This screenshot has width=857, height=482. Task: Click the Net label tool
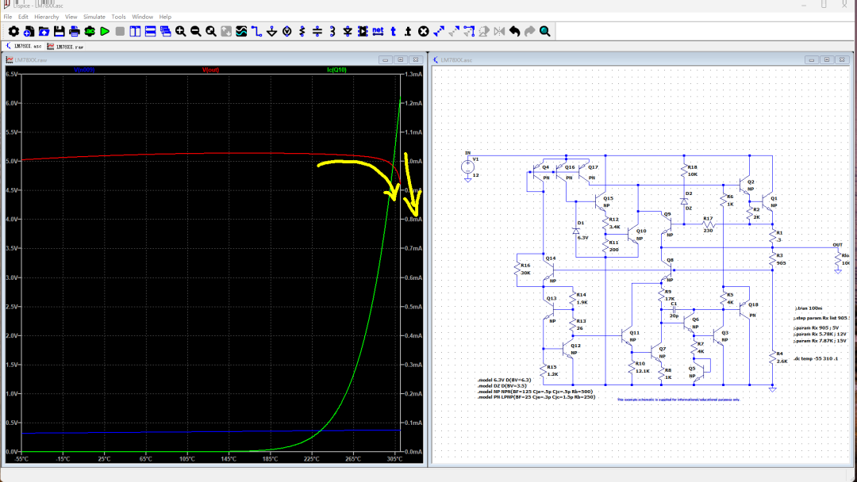378,32
